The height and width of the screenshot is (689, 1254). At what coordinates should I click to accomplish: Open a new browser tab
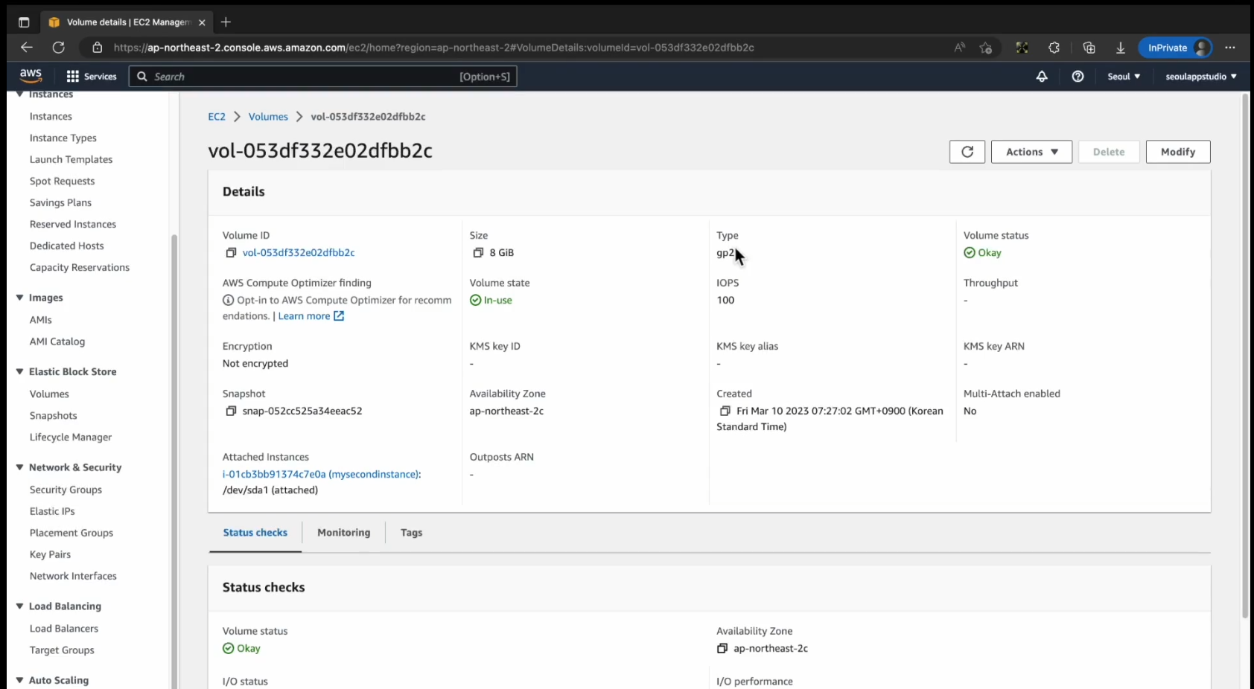coord(226,22)
